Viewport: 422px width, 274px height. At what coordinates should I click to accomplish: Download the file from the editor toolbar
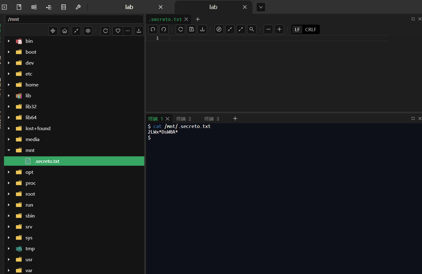[202, 29]
